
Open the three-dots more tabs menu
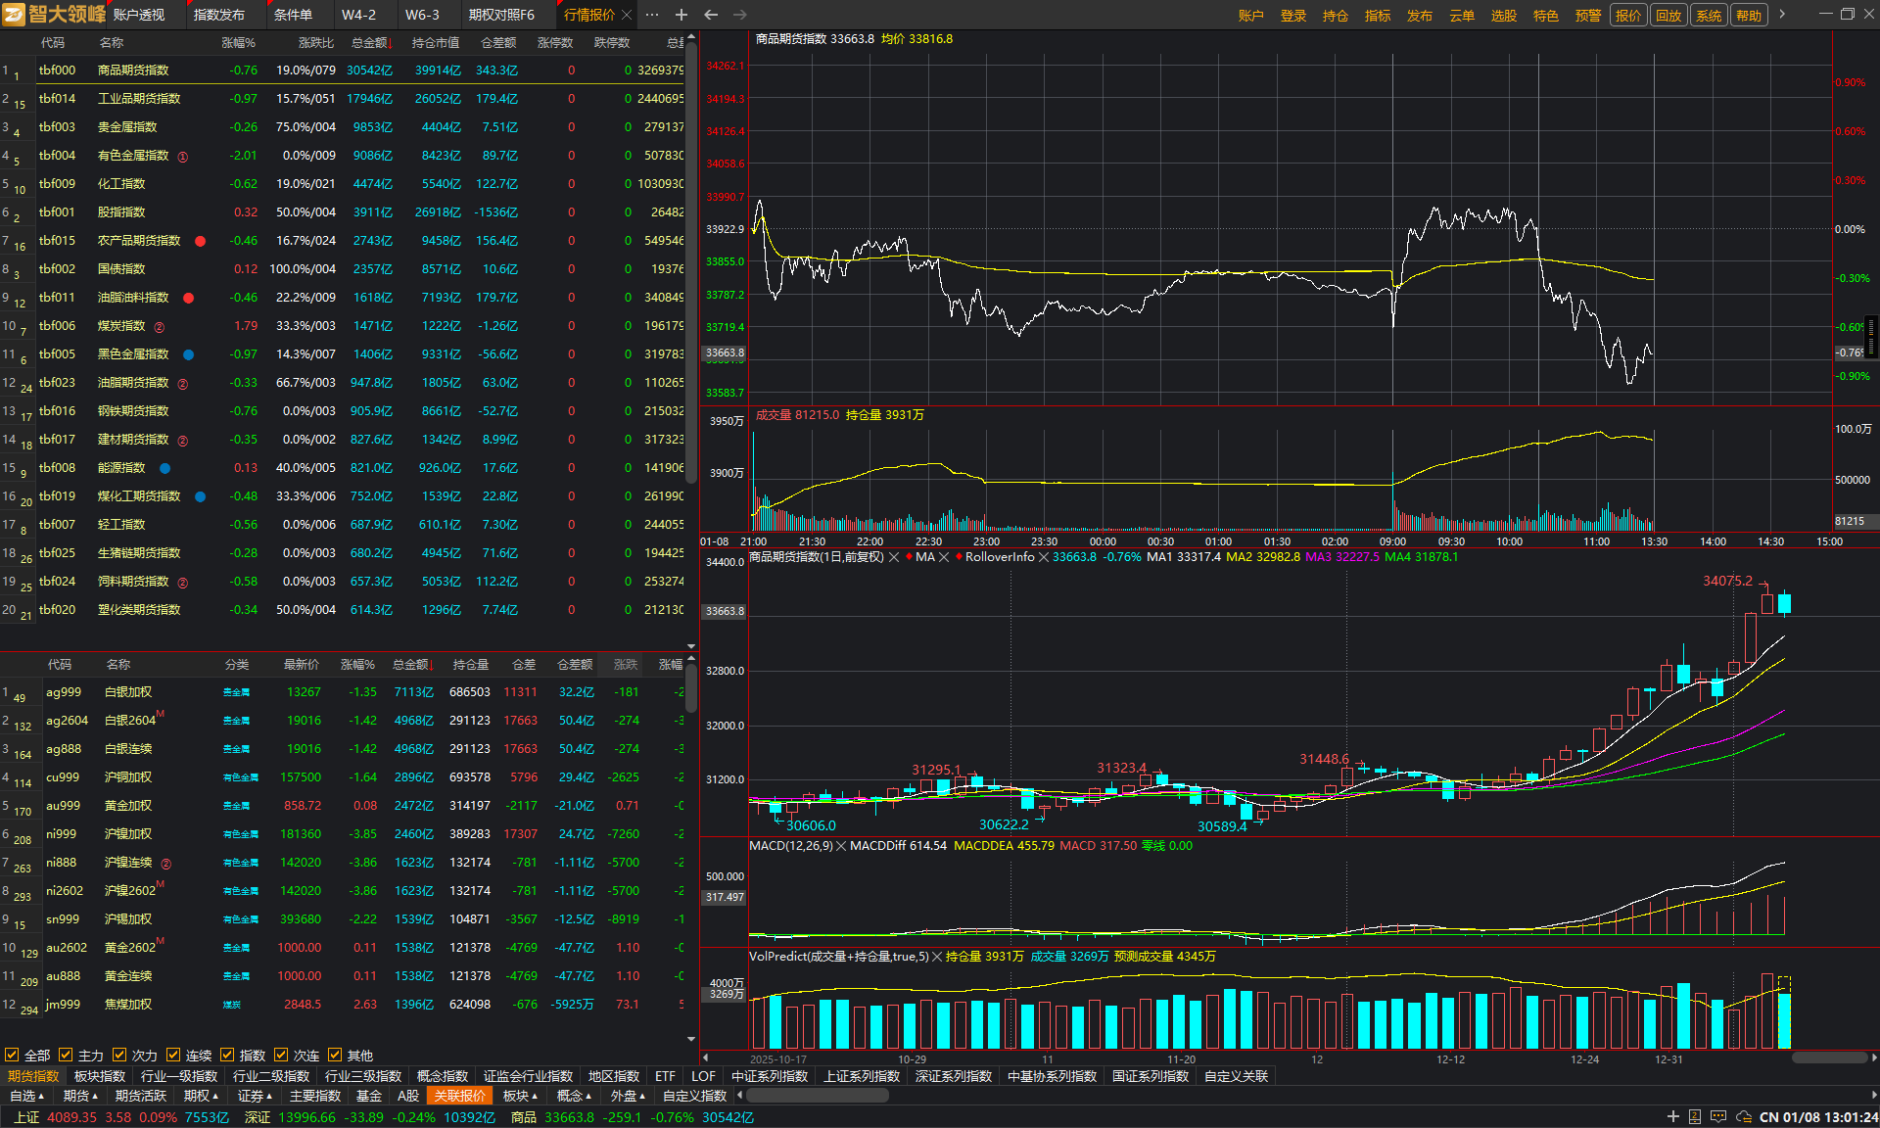[652, 15]
